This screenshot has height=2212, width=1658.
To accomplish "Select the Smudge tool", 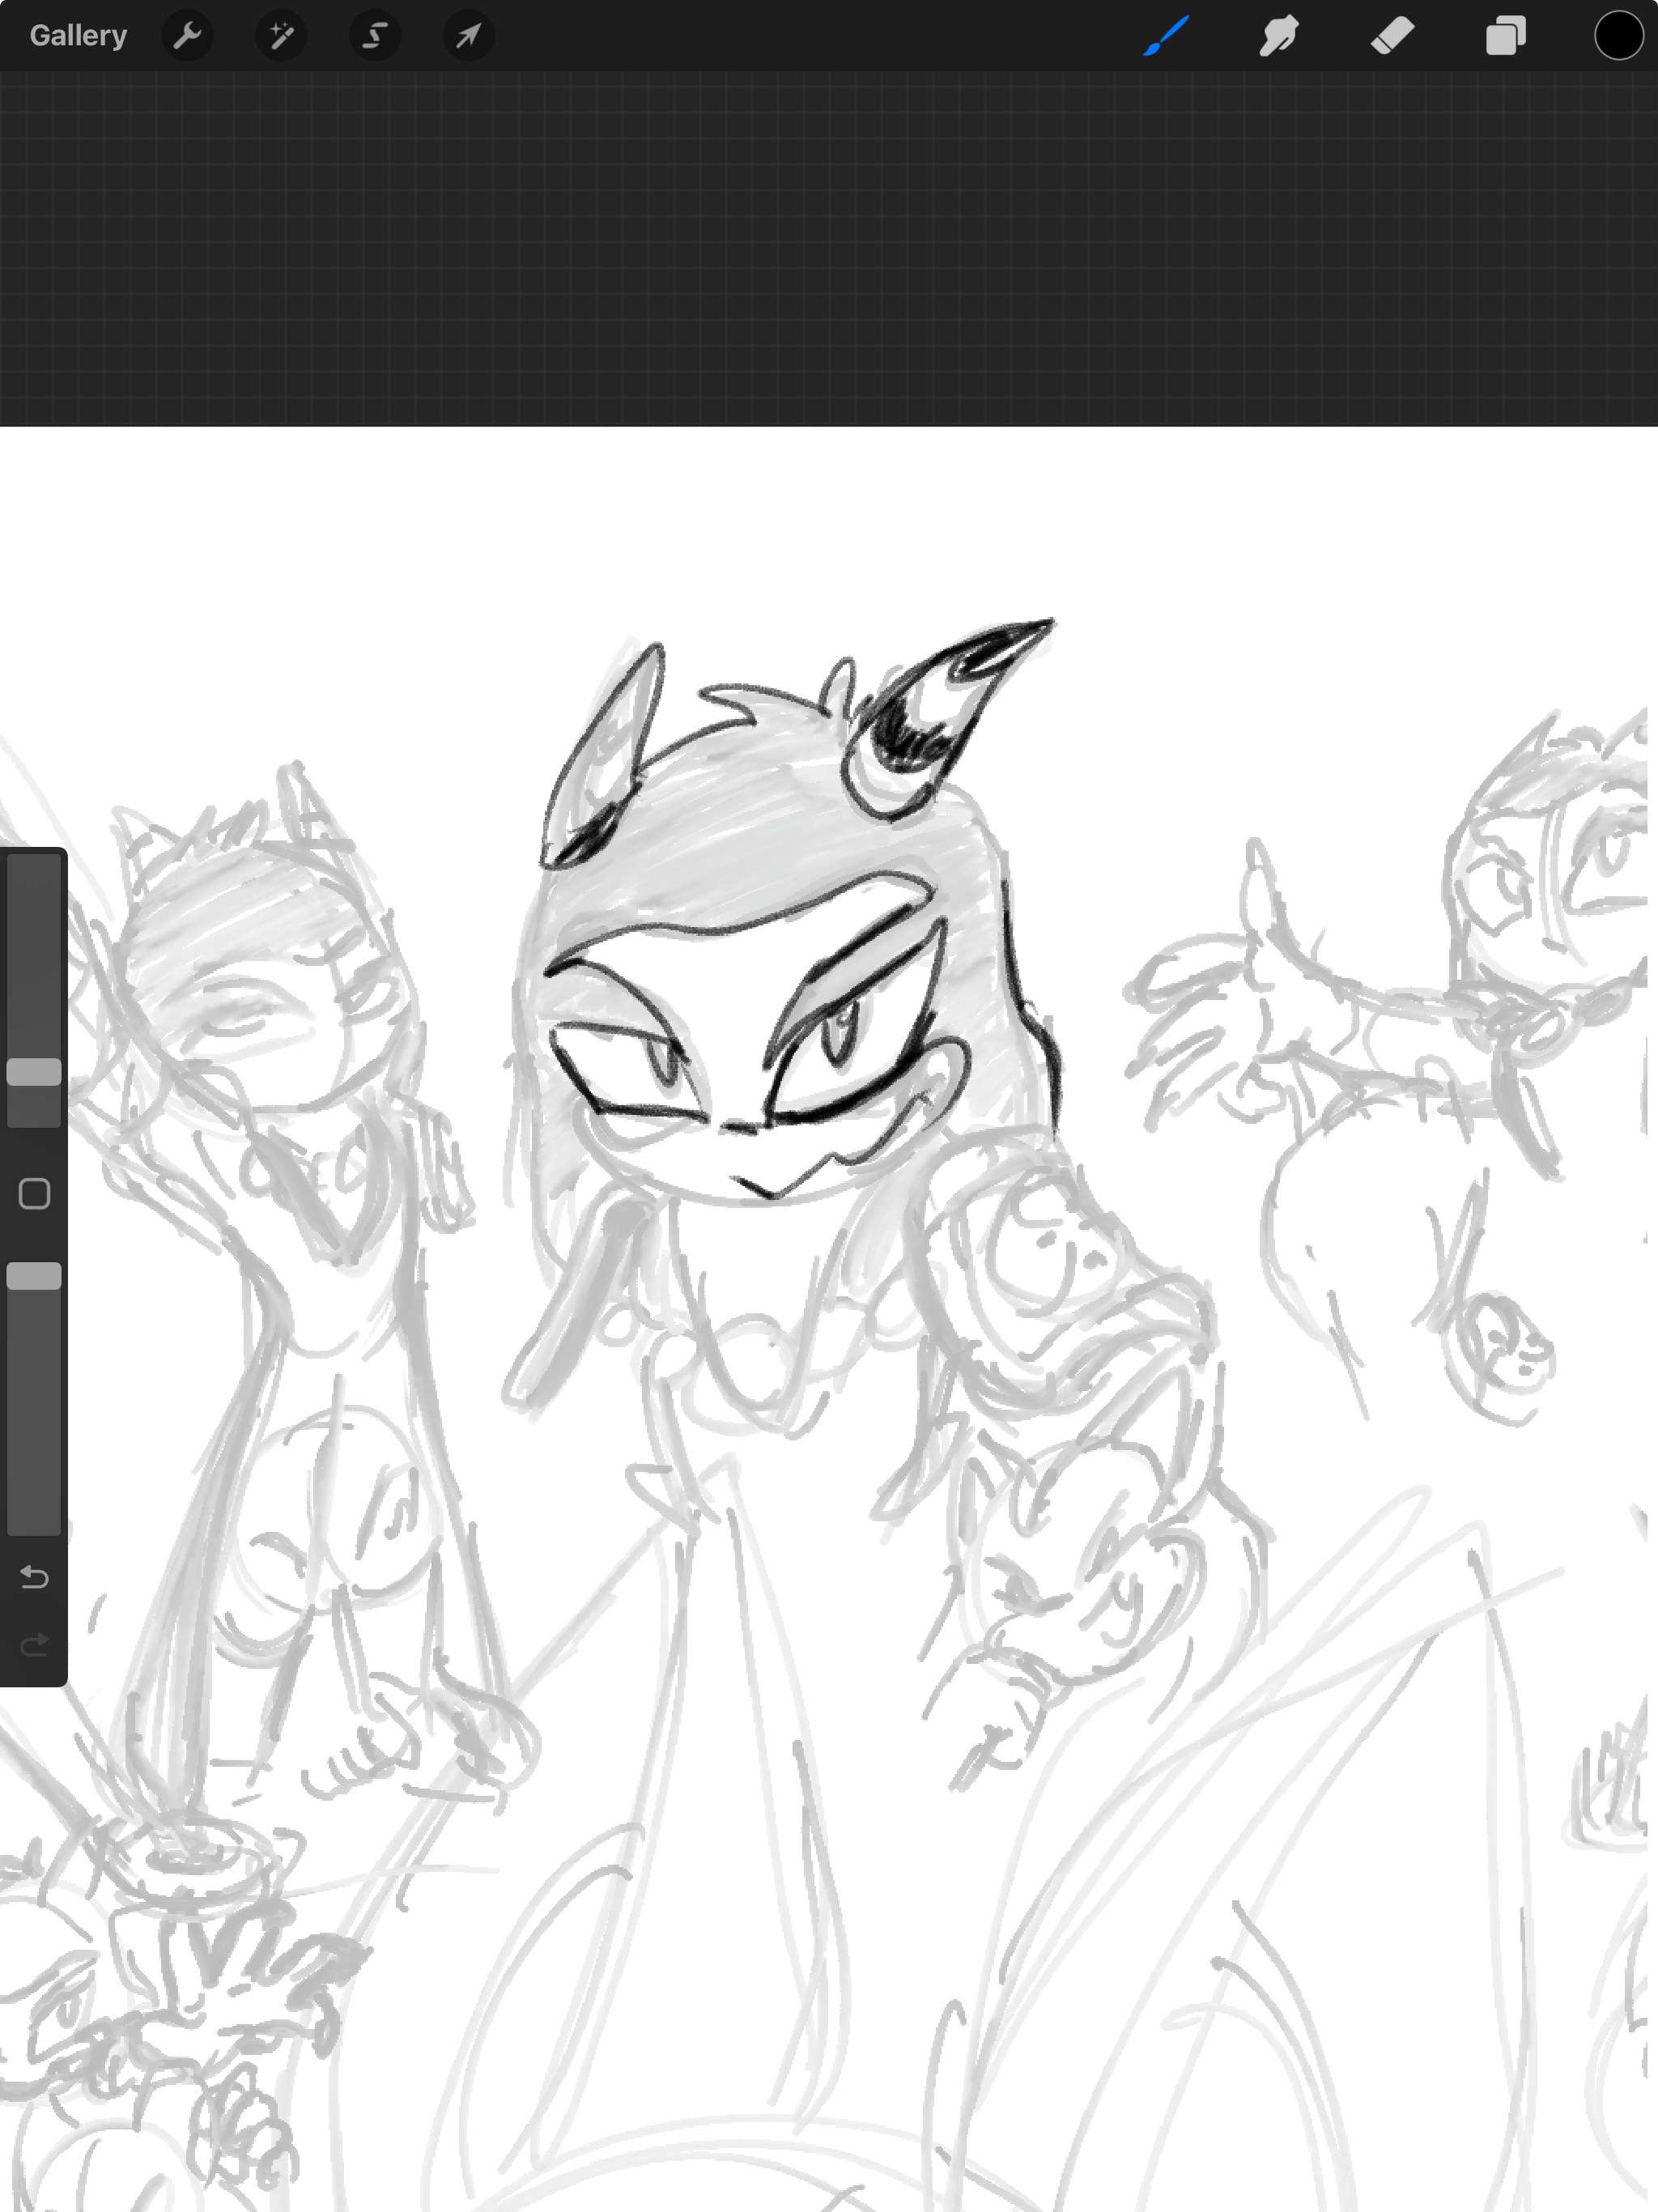I will click(x=1279, y=36).
